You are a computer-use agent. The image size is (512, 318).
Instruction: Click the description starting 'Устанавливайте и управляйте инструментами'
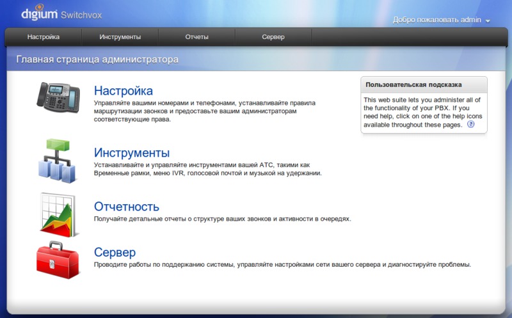[x=207, y=169]
